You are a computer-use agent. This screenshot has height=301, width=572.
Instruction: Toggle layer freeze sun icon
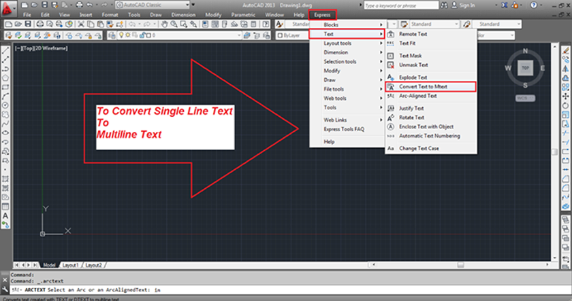pos(128,35)
